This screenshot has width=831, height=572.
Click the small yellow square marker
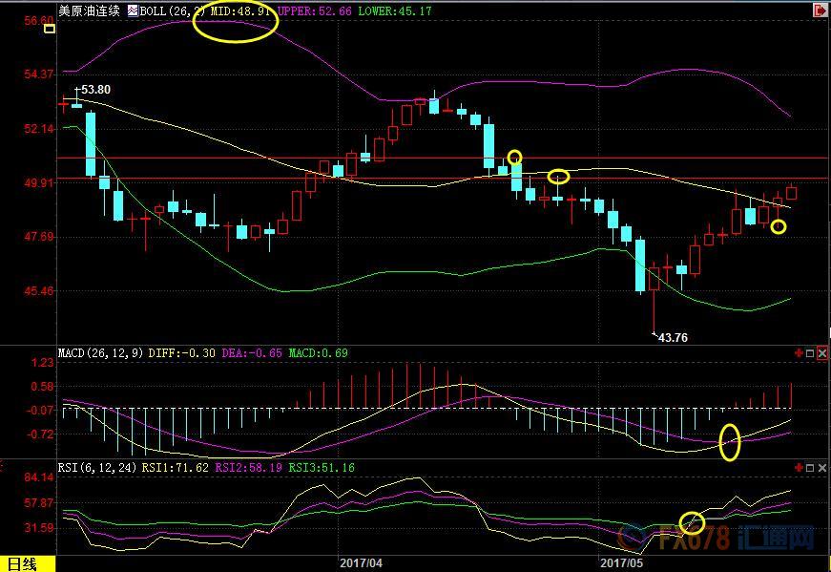tap(50, 29)
